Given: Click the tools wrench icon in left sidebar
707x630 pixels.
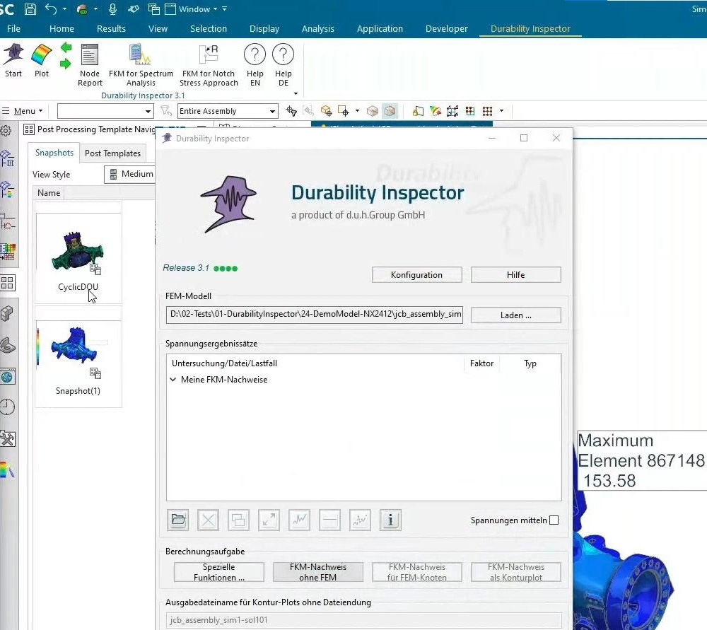Looking at the screenshot, I should point(8,438).
